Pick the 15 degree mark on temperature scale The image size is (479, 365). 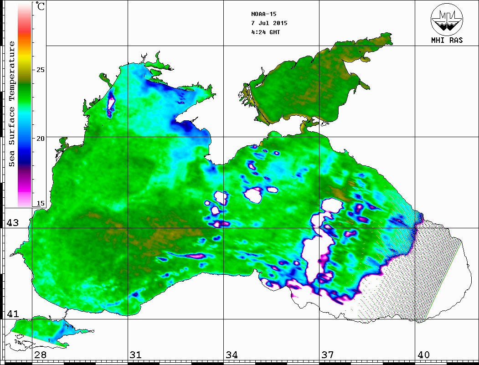[x=40, y=204]
